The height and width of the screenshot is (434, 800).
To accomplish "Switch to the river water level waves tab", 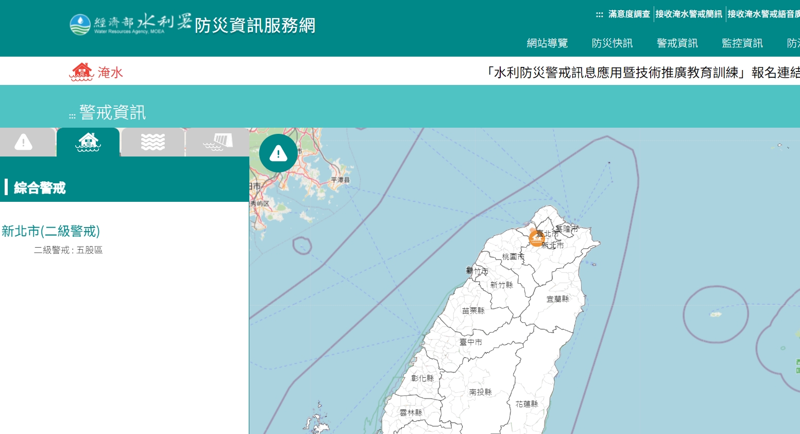I will pos(153,142).
